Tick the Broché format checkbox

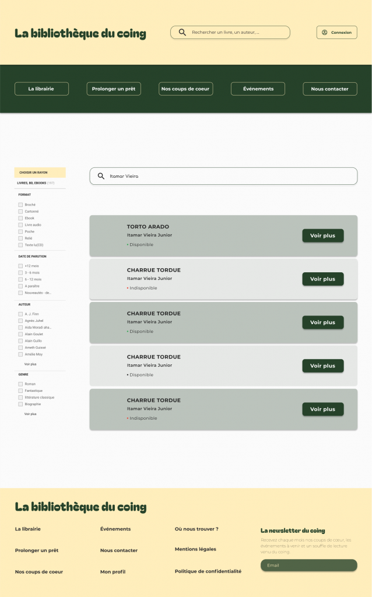tap(20, 205)
